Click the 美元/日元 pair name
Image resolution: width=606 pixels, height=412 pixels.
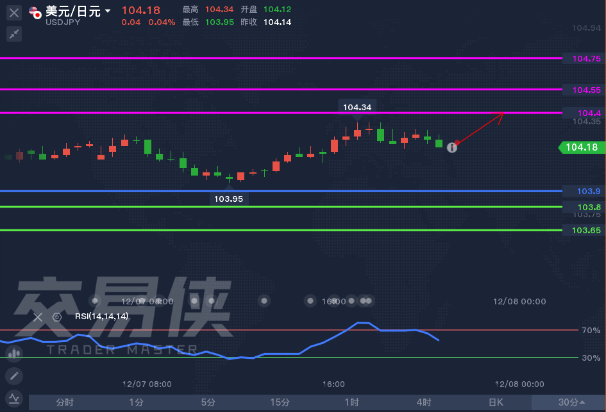coord(73,11)
